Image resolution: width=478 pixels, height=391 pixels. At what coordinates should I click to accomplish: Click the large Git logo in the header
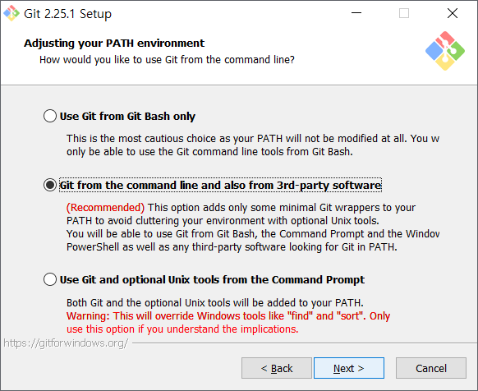[445, 51]
